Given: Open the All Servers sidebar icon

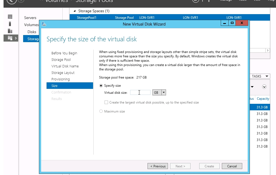Looking at the screenshot, I should (10, 31).
